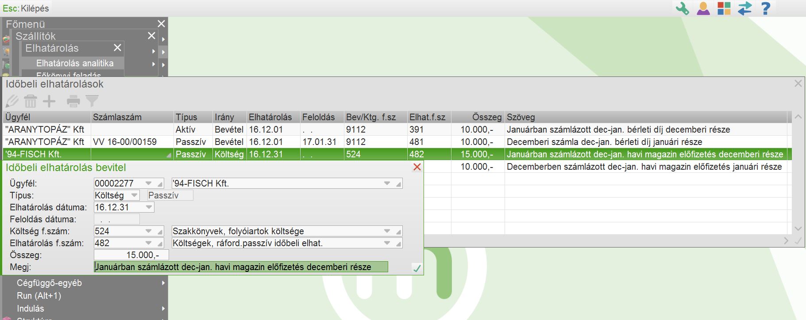Screen dimensions: 806x320
Task: Sort table by Ügyfél column header
Action: (47, 117)
